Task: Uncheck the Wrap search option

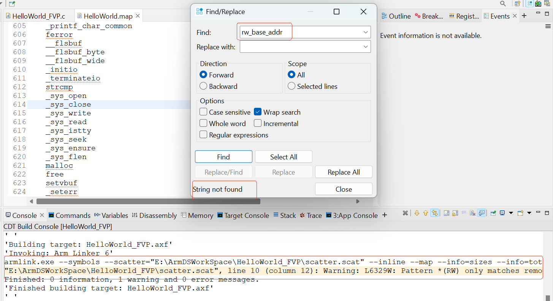Action: 258,112
